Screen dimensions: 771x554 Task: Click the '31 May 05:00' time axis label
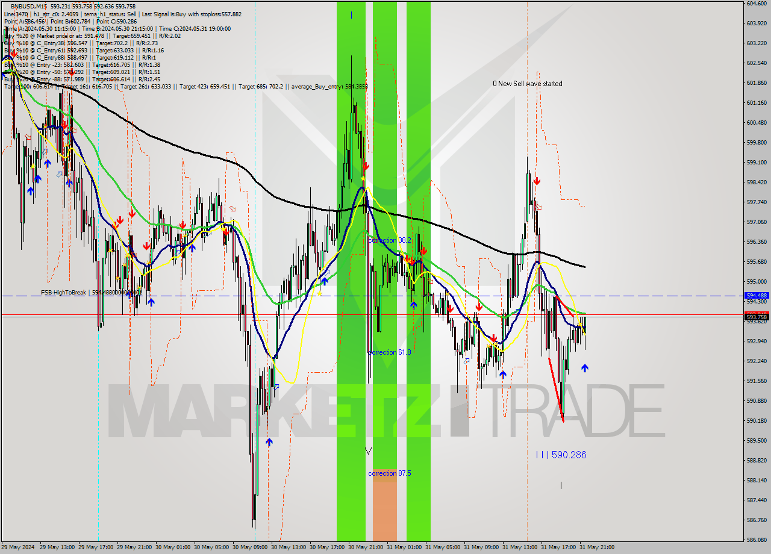443,547
